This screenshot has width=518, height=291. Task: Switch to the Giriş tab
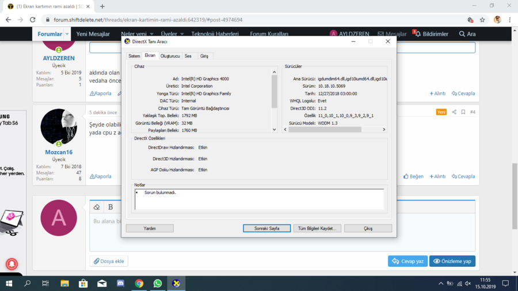[x=204, y=56]
